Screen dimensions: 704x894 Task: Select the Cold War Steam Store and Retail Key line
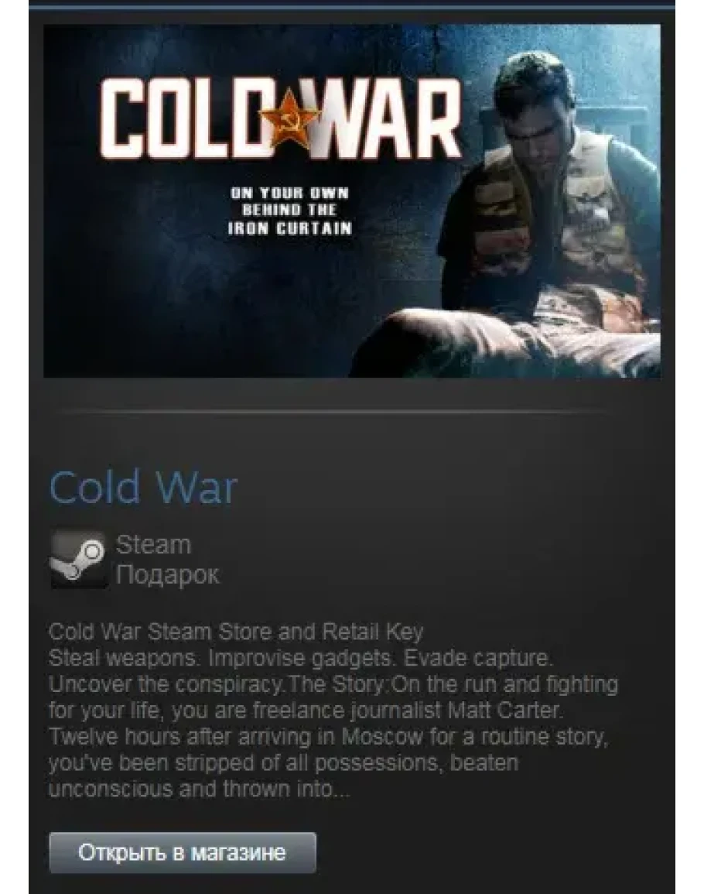click(236, 632)
